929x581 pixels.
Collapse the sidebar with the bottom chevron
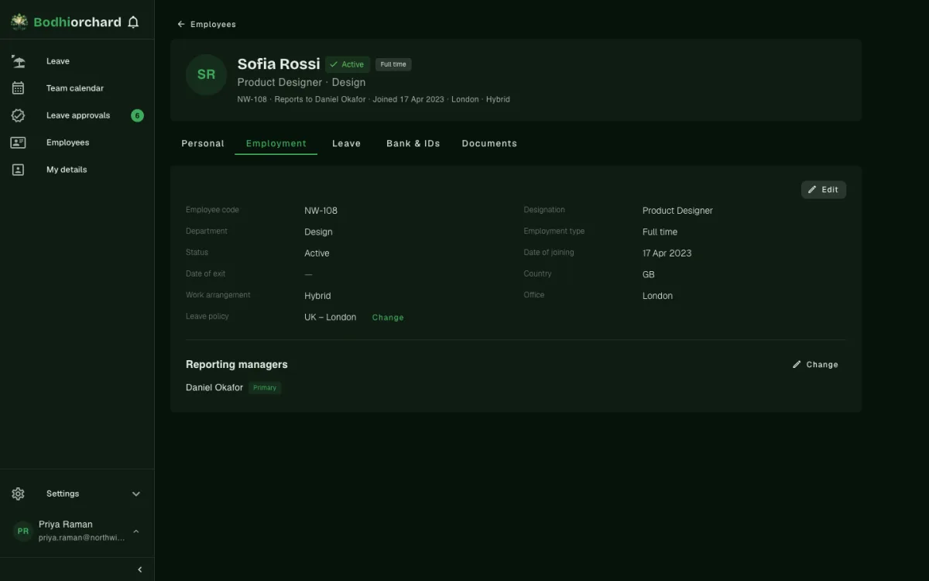tap(140, 569)
